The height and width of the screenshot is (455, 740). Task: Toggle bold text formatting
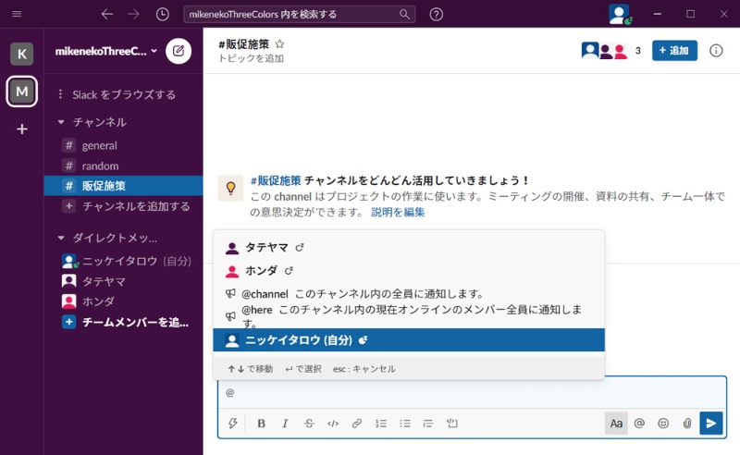(x=261, y=424)
